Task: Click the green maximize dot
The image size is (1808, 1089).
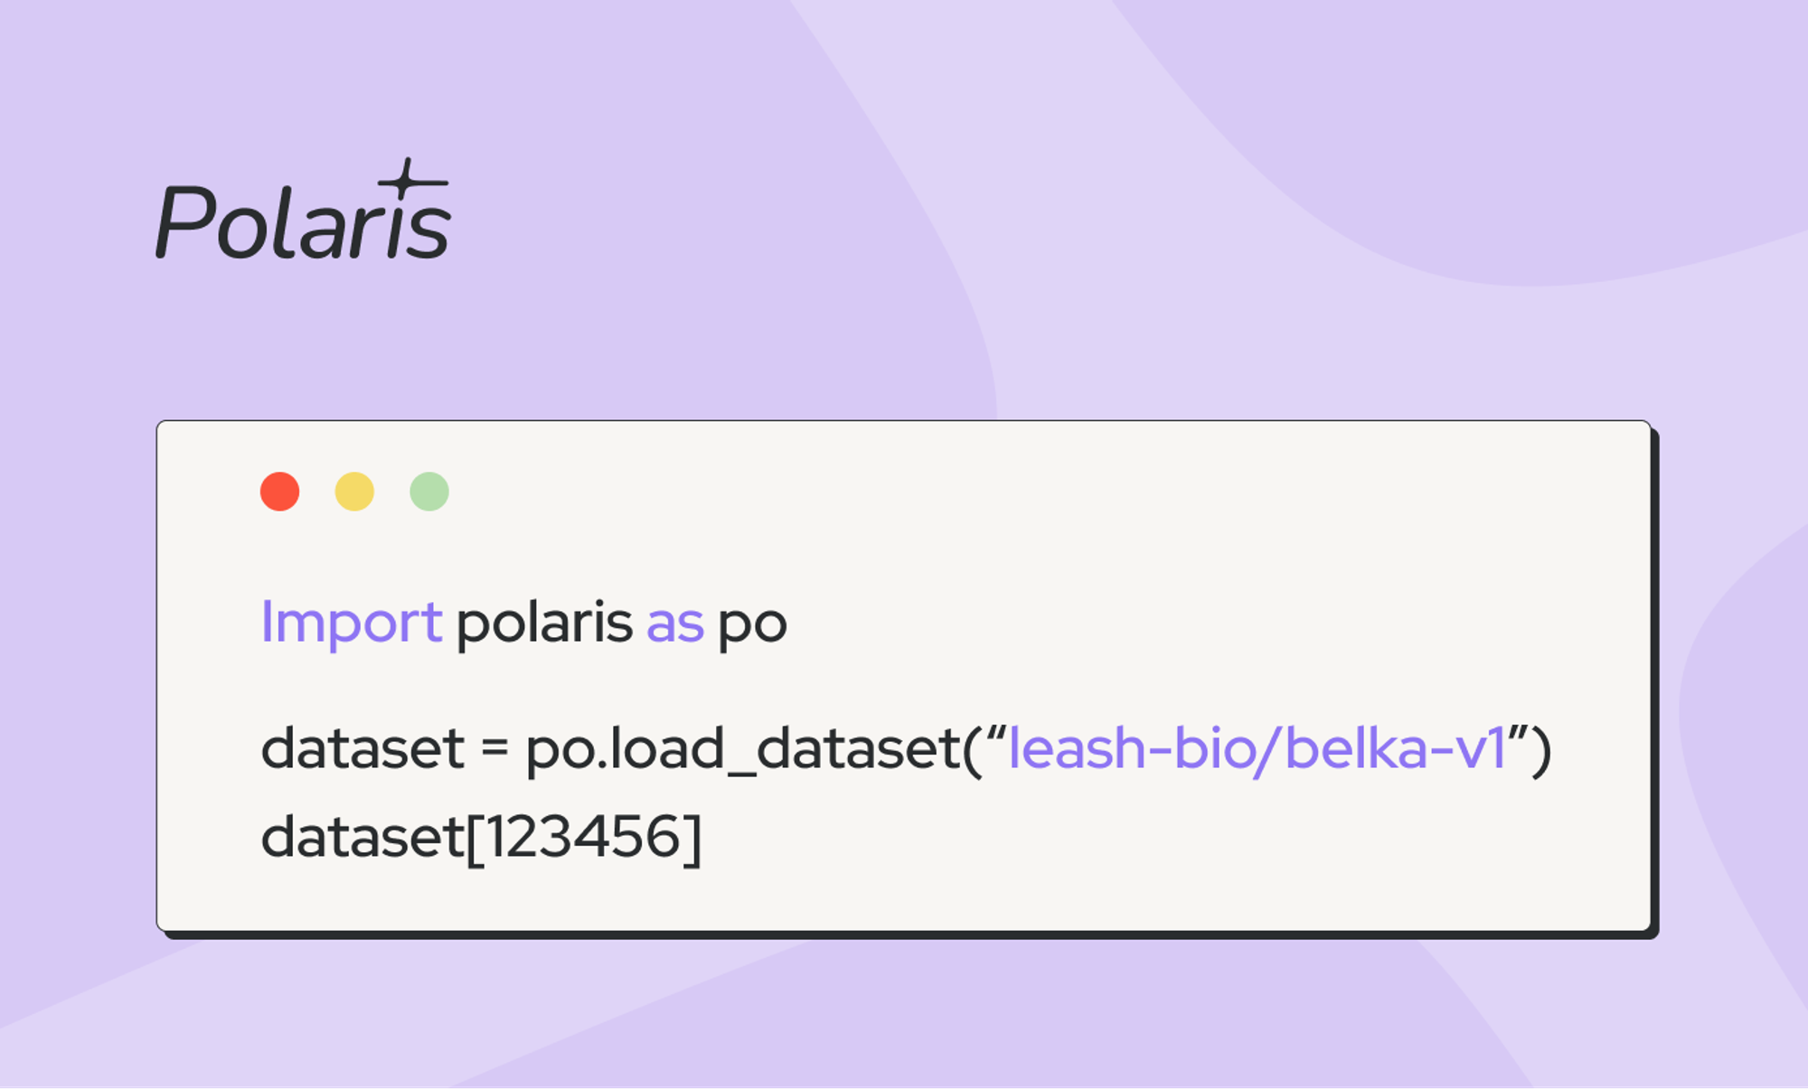Action: click(x=429, y=492)
